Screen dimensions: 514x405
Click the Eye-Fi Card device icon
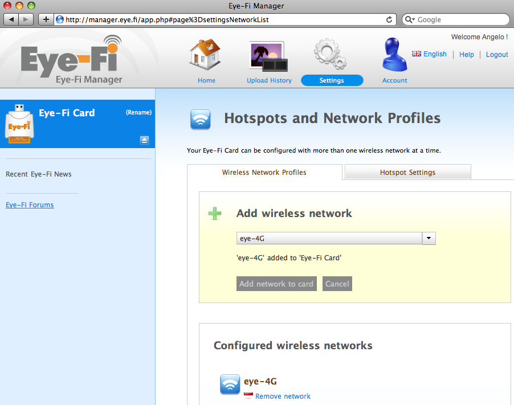coord(19,124)
